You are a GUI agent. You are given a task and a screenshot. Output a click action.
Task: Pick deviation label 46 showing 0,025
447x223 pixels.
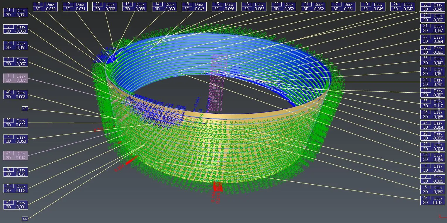(x=16, y=172)
